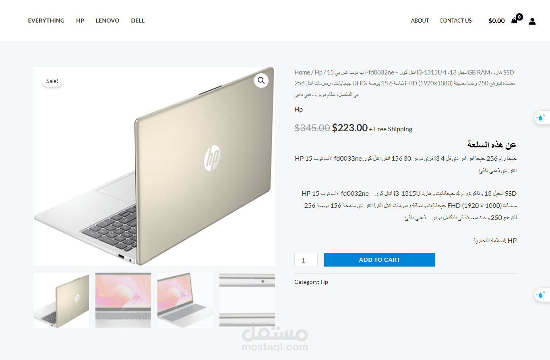
Task: Open the shopping cart bag icon
Action: tap(514, 21)
